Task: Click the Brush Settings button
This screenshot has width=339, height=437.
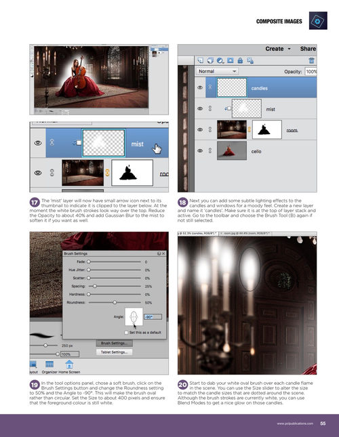Action: point(115,343)
